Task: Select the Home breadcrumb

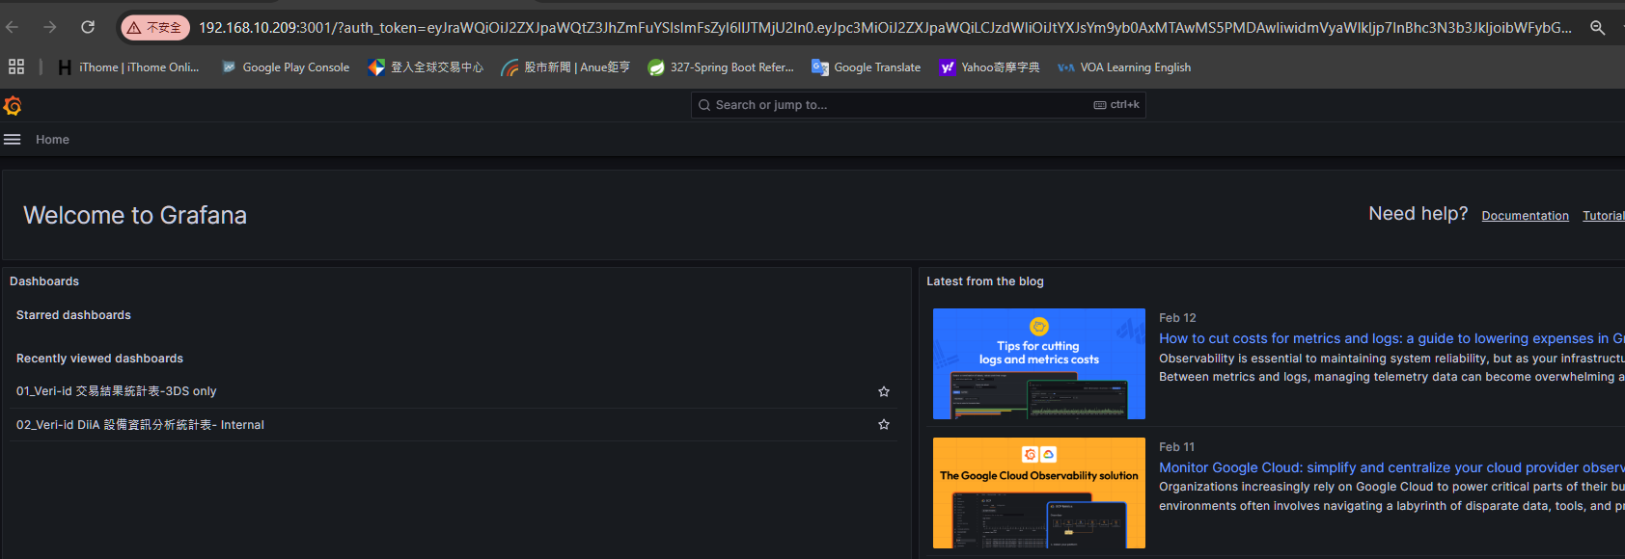Action: click(52, 140)
